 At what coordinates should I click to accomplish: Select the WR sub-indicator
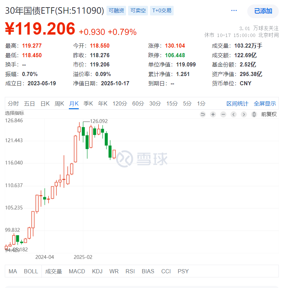[114, 271]
